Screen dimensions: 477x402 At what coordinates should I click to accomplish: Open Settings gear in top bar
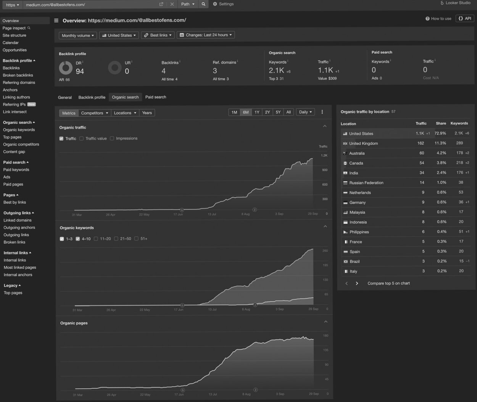[215, 4]
